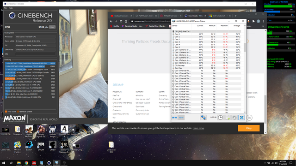The height and width of the screenshot is (166, 296).
Task: Click Chrome extensions puzzle icon
Action: 253,21
